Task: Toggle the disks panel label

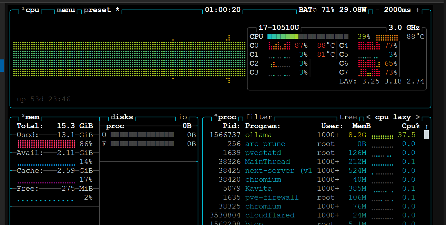Action: coord(122,117)
